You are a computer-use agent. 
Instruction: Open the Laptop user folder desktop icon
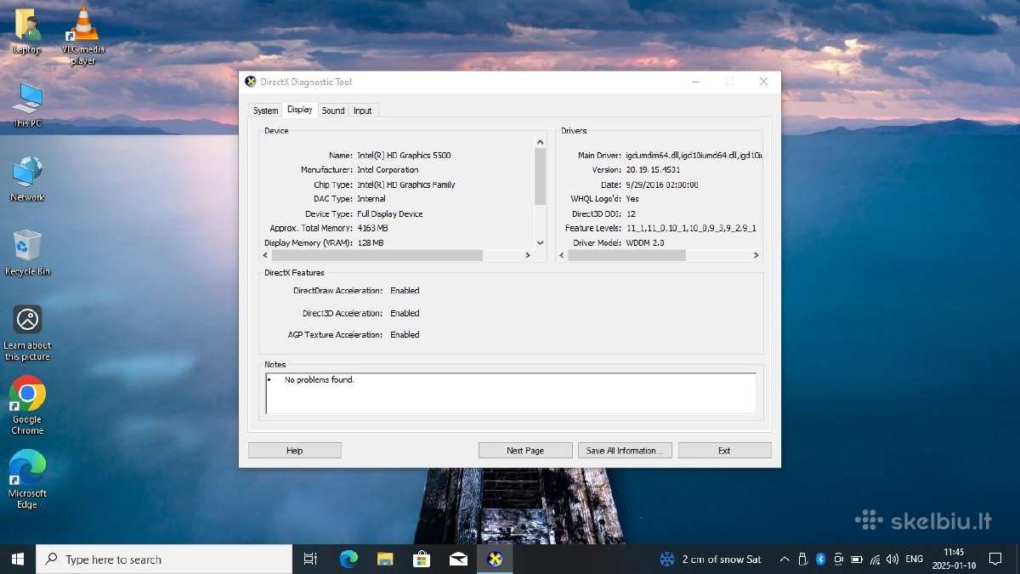point(26,31)
